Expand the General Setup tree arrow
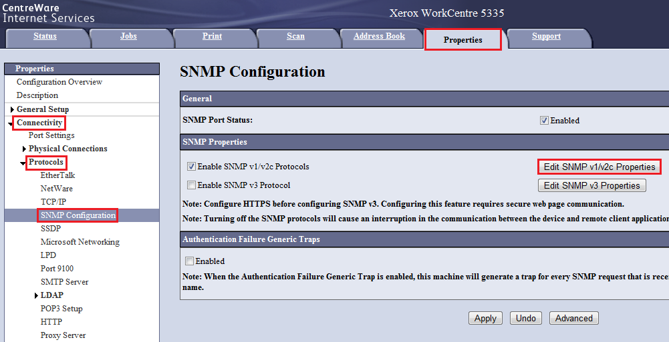This screenshot has height=342, width=669. tap(13, 109)
